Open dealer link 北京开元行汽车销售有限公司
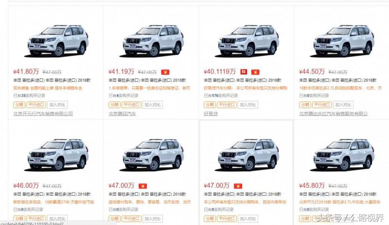The width and height of the screenshot is (389, 225). pyautogui.click(x=43, y=114)
